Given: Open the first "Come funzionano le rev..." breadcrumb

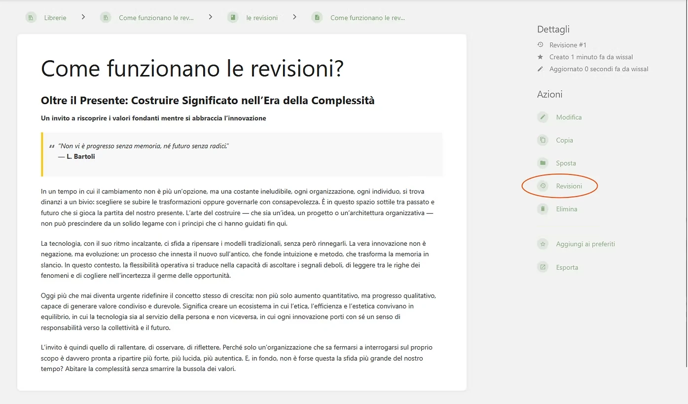Looking at the screenshot, I should click(x=156, y=18).
